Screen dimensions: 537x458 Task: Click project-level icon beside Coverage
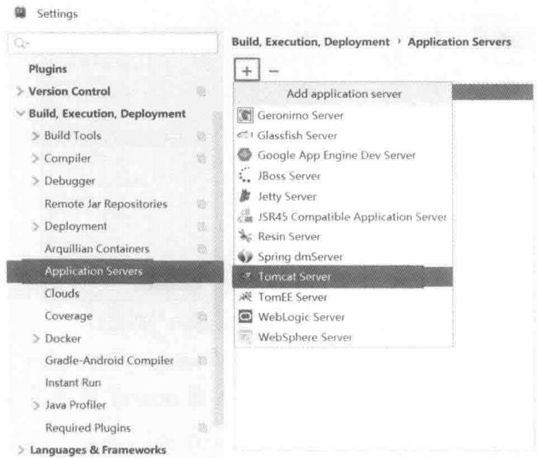pyautogui.click(x=202, y=317)
